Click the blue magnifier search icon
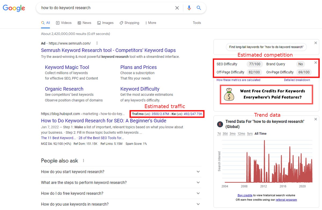 pos(199,8)
